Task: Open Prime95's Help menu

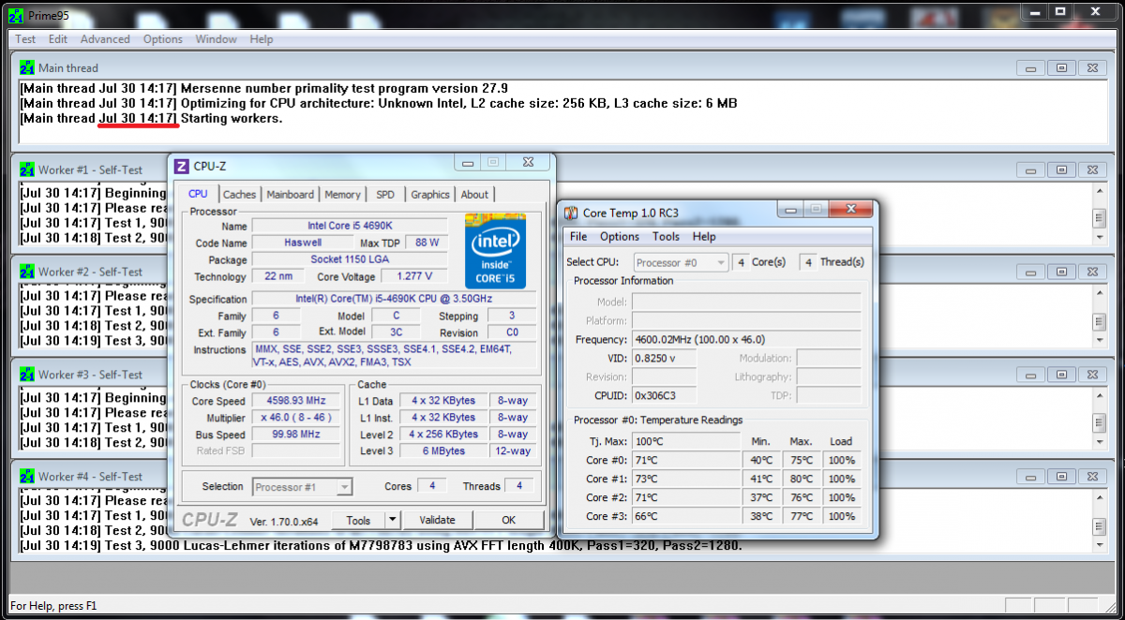Action: (262, 39)
